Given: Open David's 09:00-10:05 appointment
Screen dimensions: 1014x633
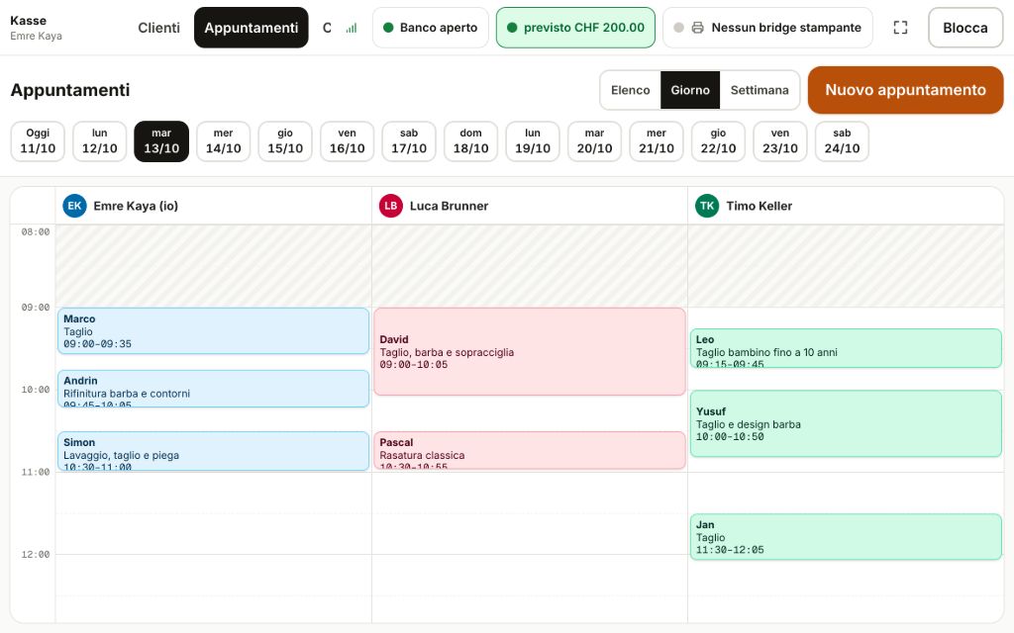Looking at the screenshot, I should coord(530,351).
